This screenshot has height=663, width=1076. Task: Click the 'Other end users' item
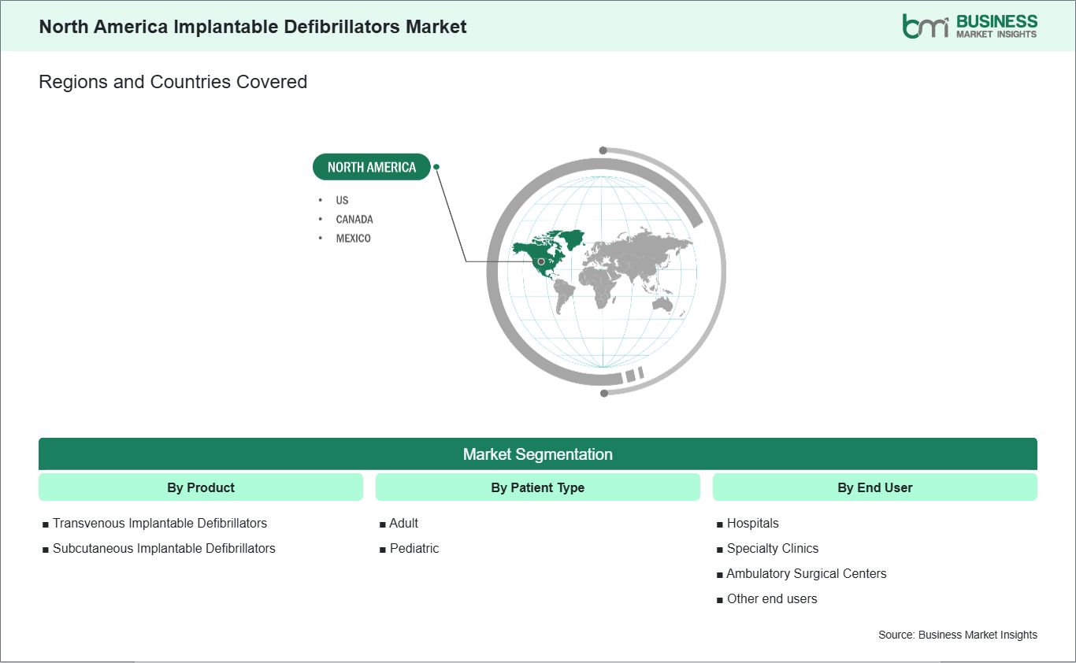[x=772, y=598]
